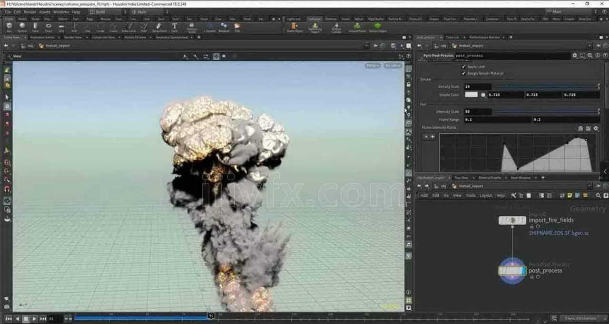
Task: Open the File menu
Action: 8,12
